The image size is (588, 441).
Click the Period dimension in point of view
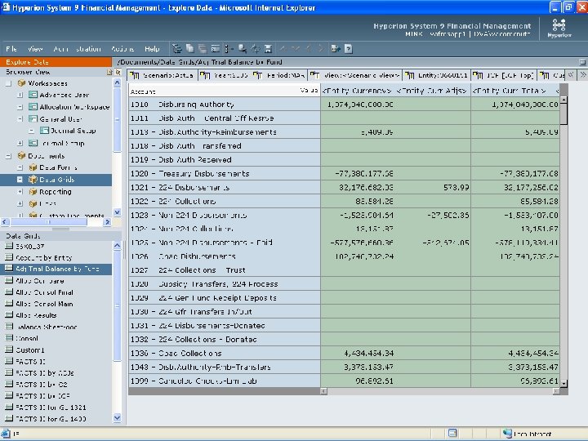pos(279,75)
